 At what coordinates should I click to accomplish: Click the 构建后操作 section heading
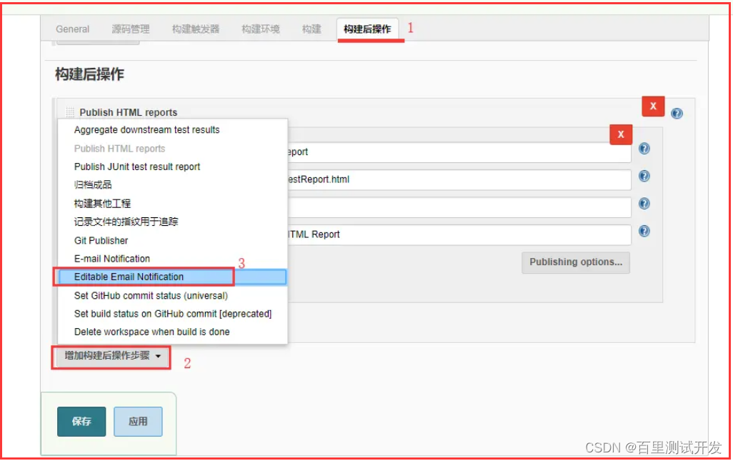coord(89,74)
